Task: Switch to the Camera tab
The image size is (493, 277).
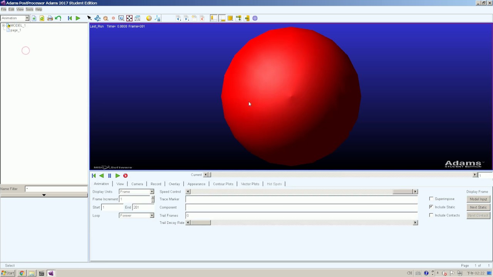Action: point(137,184)
